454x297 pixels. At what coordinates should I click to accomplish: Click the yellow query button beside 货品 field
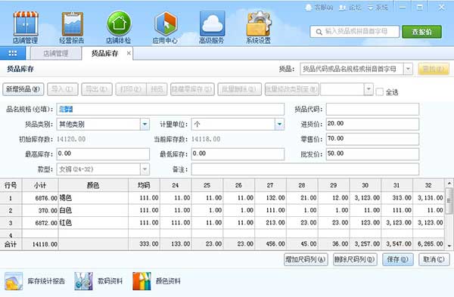tap(434, 69)
